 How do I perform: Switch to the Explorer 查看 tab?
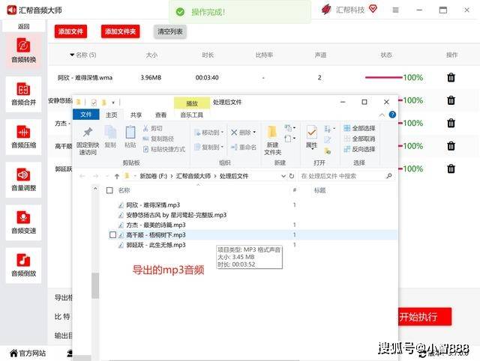pos(160,115)
